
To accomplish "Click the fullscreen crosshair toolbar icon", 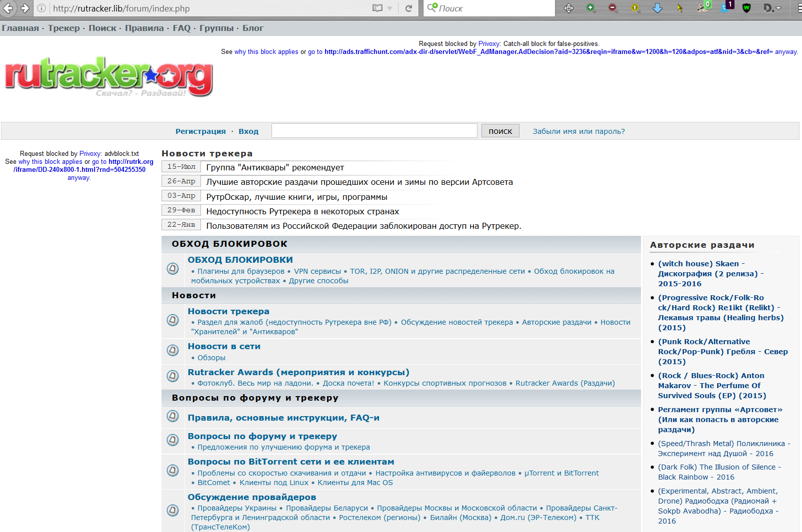I will tap(568, 8).
